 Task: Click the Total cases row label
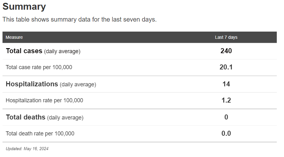click(x=24, y=51)
